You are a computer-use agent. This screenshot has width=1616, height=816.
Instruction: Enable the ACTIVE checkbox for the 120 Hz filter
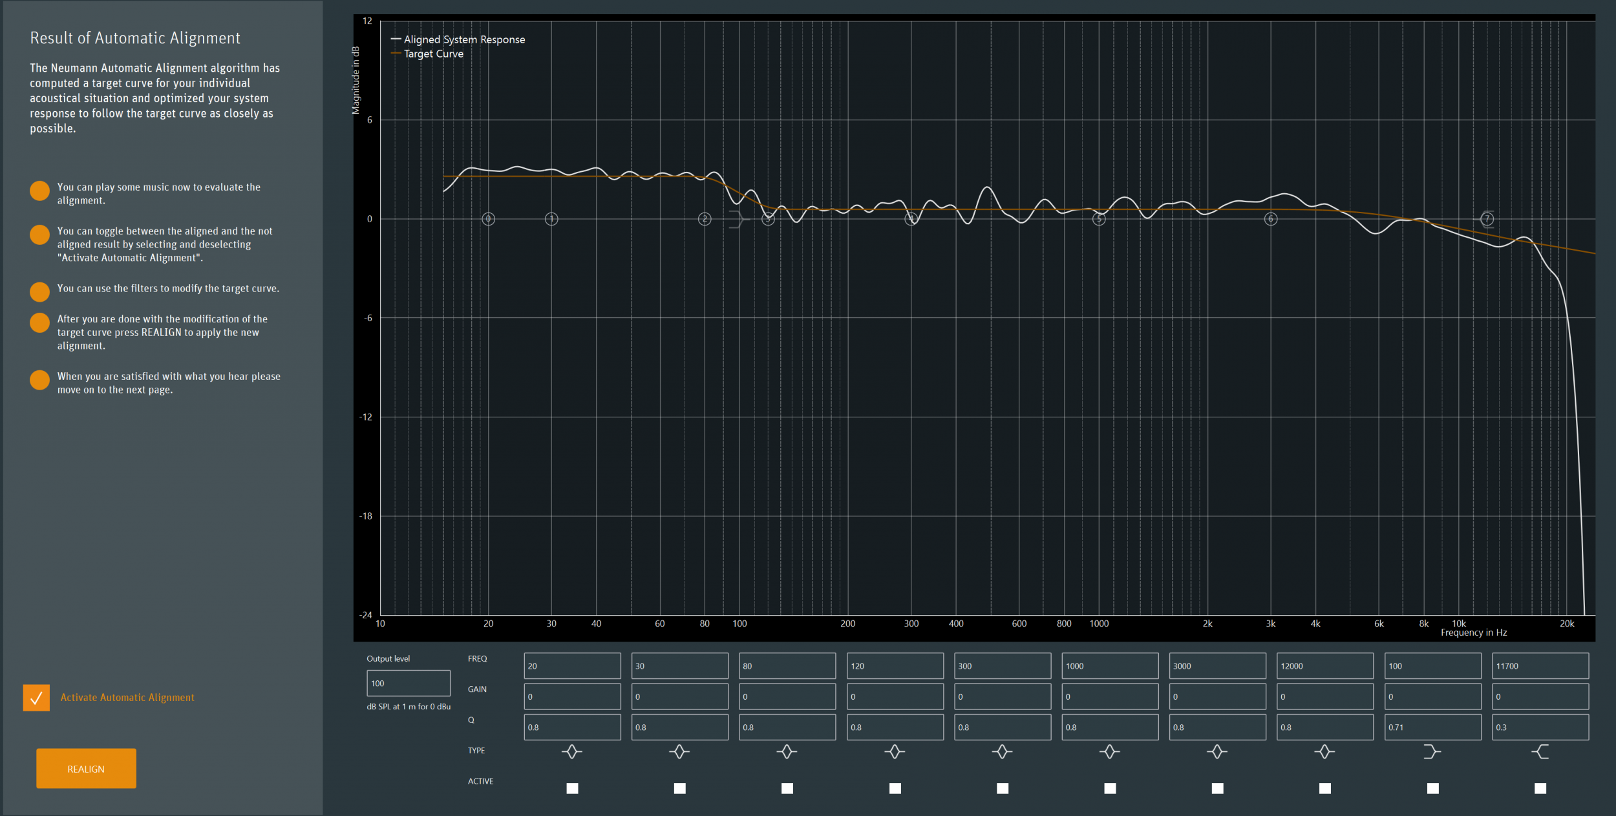point(895,788)
